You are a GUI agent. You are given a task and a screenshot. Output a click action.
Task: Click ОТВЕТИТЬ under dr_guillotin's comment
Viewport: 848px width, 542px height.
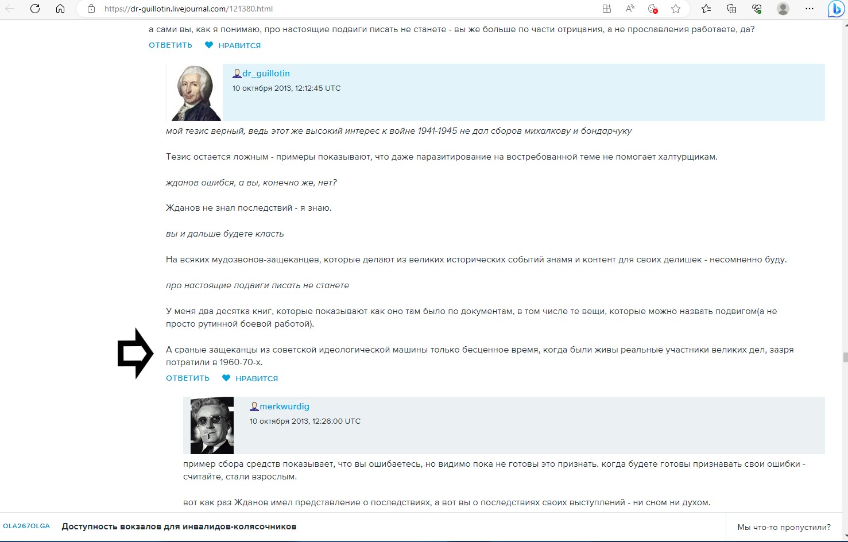pyautogui.click(x=188, y=378)
